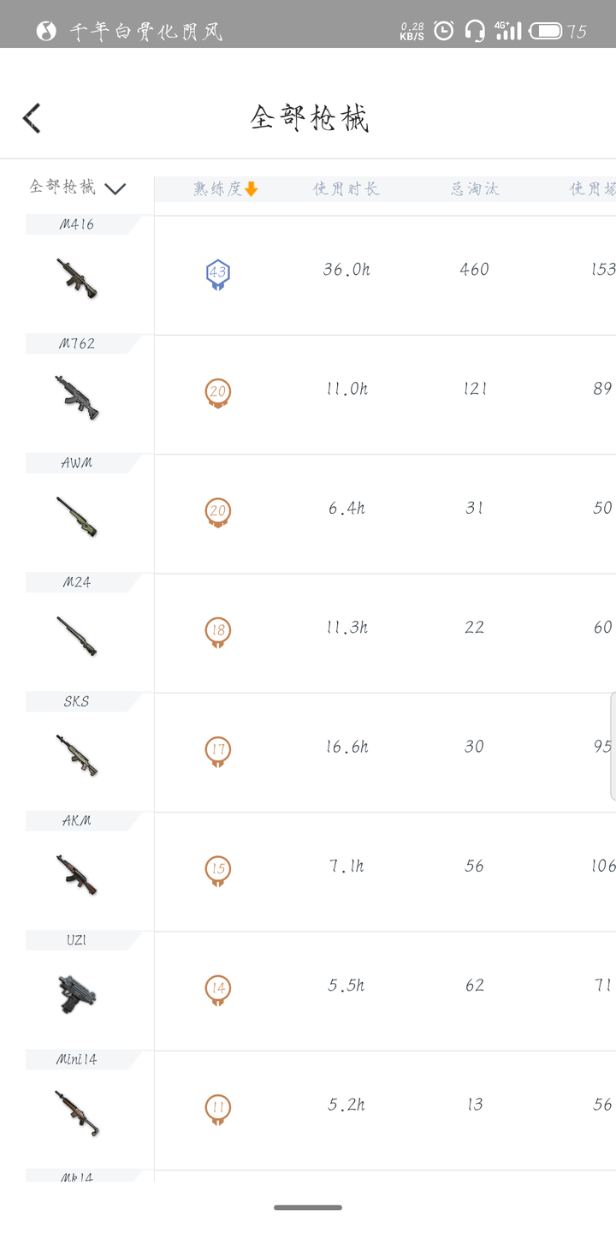The image size is (616, 1233).
Task: Grab the right-edge scroll handle
Action: [613, 746]
